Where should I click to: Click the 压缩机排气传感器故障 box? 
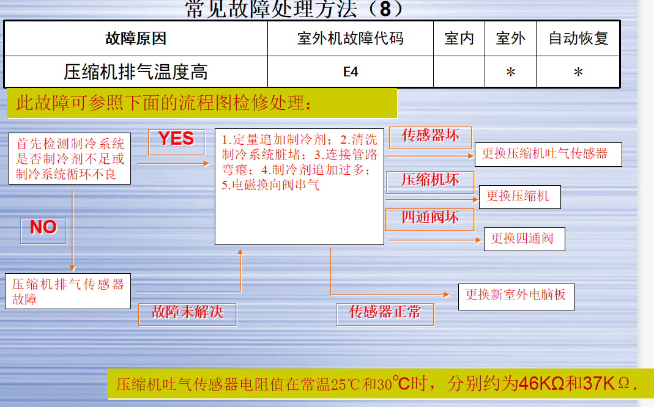point(67,291)
